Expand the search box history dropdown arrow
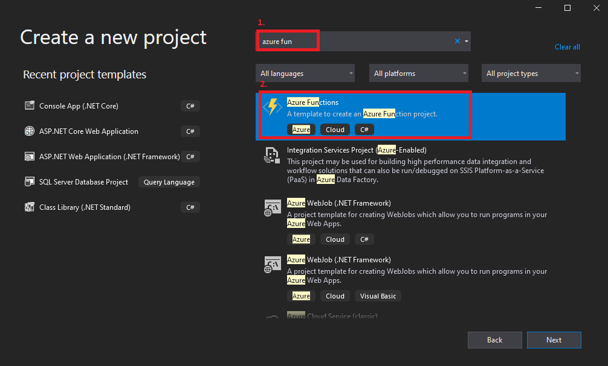Viewport: 608px width, 366px height. coord(467,41)
